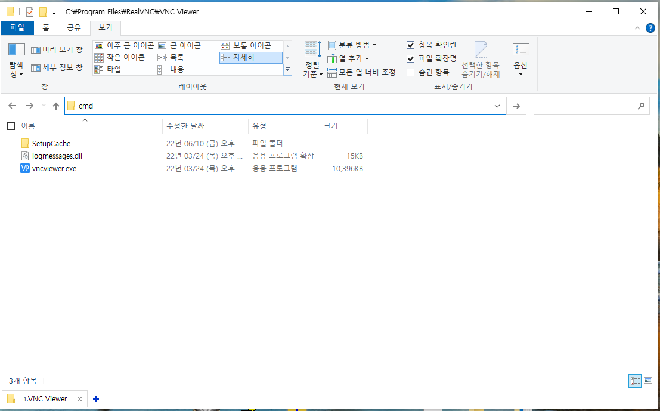The width and height of the screenshot is (660, 411).
Task: Click the vncviewer.exe application icon
Action: 25,168
